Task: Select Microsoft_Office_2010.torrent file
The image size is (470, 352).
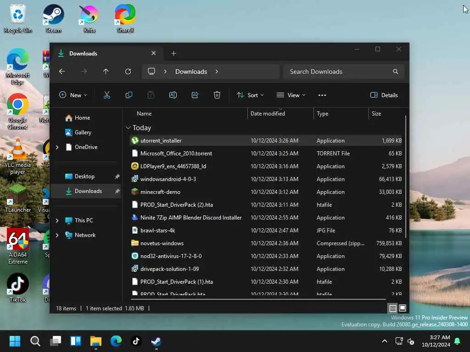Action: click(266, 154)
